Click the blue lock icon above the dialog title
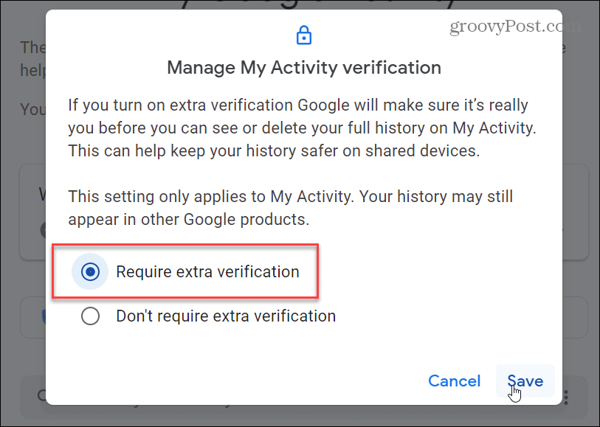 tap(303, 35)
